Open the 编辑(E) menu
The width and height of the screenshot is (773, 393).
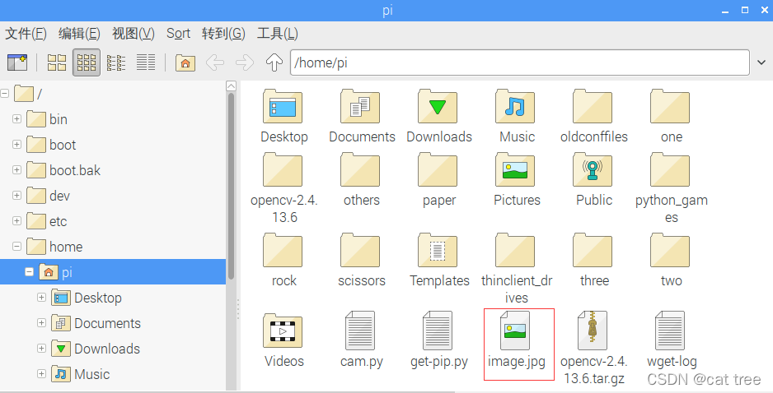tap(79, 34)
